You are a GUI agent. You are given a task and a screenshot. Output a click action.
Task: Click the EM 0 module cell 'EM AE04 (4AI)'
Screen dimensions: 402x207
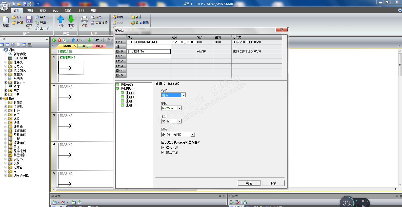(149, 51)
